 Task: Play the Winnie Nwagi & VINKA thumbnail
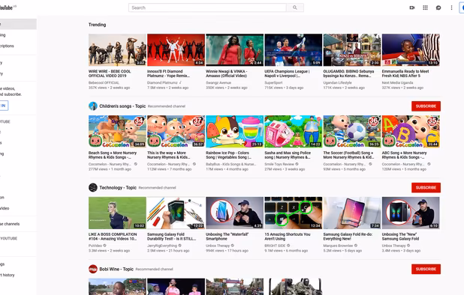[235, 50]
